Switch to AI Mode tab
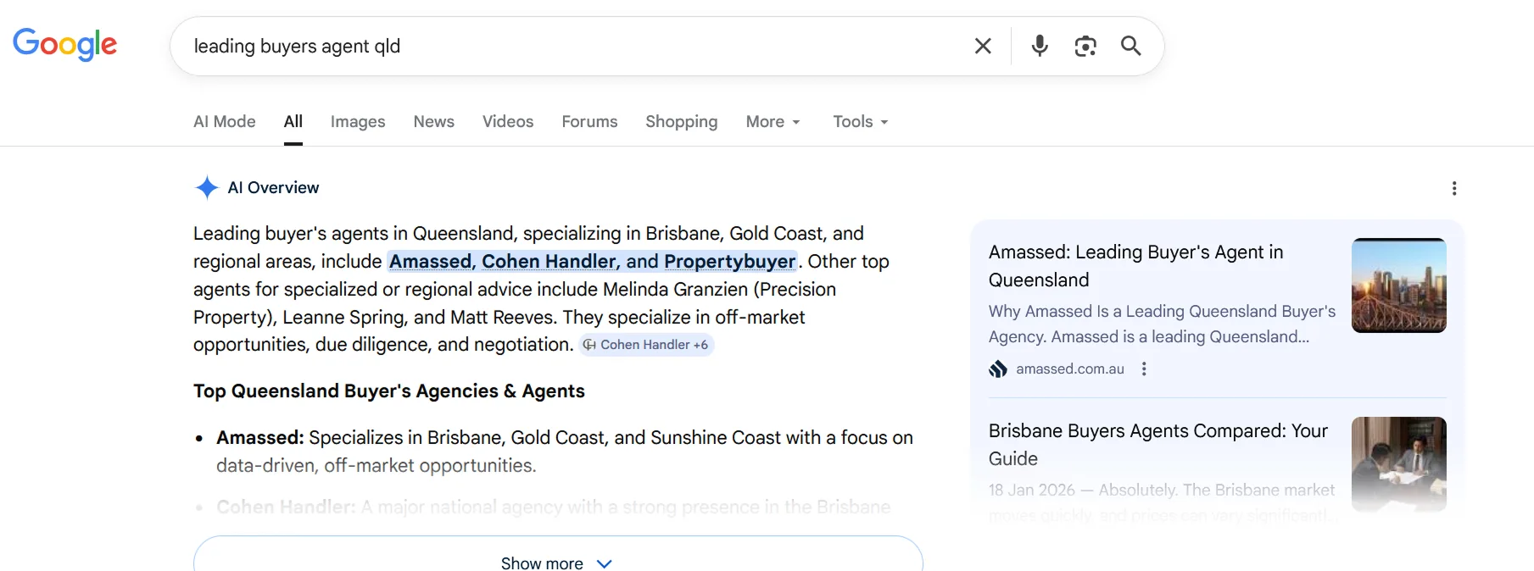Image resolution: width=1534 pixels, height=571 pixels. tap(225, 121)
